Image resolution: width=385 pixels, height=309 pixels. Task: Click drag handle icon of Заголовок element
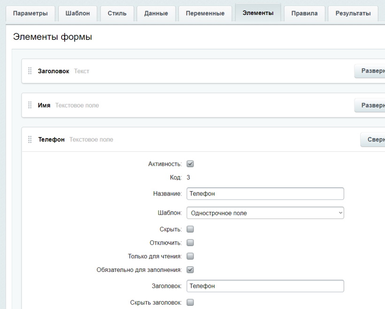[x=30, y=71]
